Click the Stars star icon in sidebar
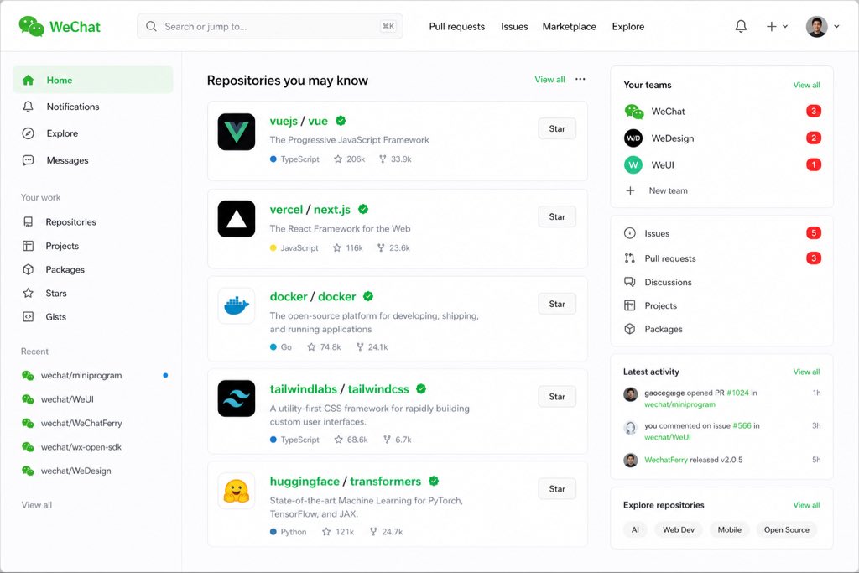Image resolution: width=859 pixels, height=573 pixels. pos(28,293)
